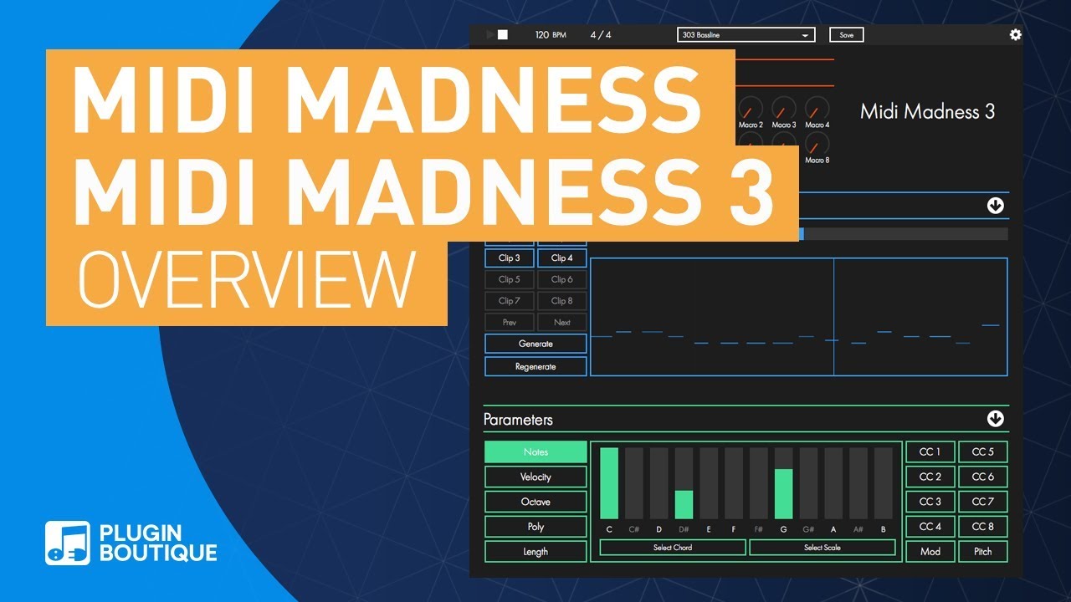Change the G note probability bar

[x=783, y=483]
